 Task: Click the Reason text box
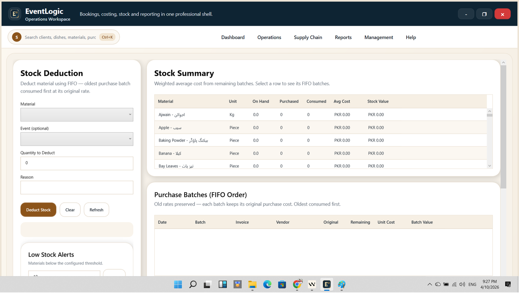[x=77, y=187]
